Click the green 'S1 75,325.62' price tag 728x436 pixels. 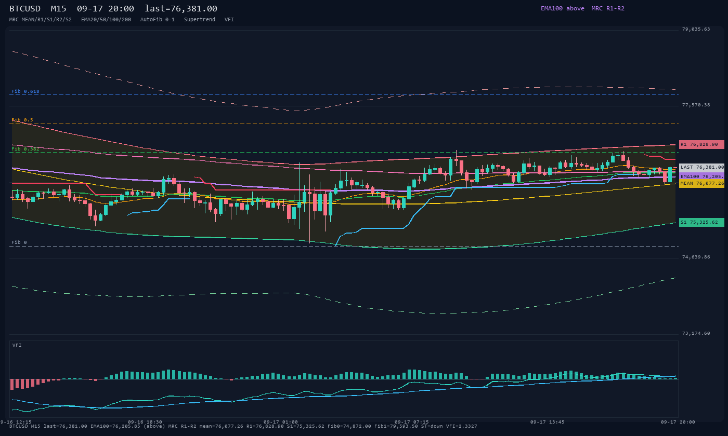701,222
